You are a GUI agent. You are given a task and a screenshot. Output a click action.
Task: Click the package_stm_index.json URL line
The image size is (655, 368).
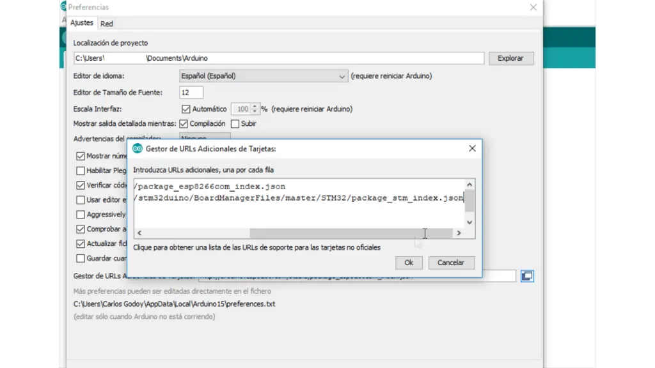pyautogui.click(x=299, y=198)
